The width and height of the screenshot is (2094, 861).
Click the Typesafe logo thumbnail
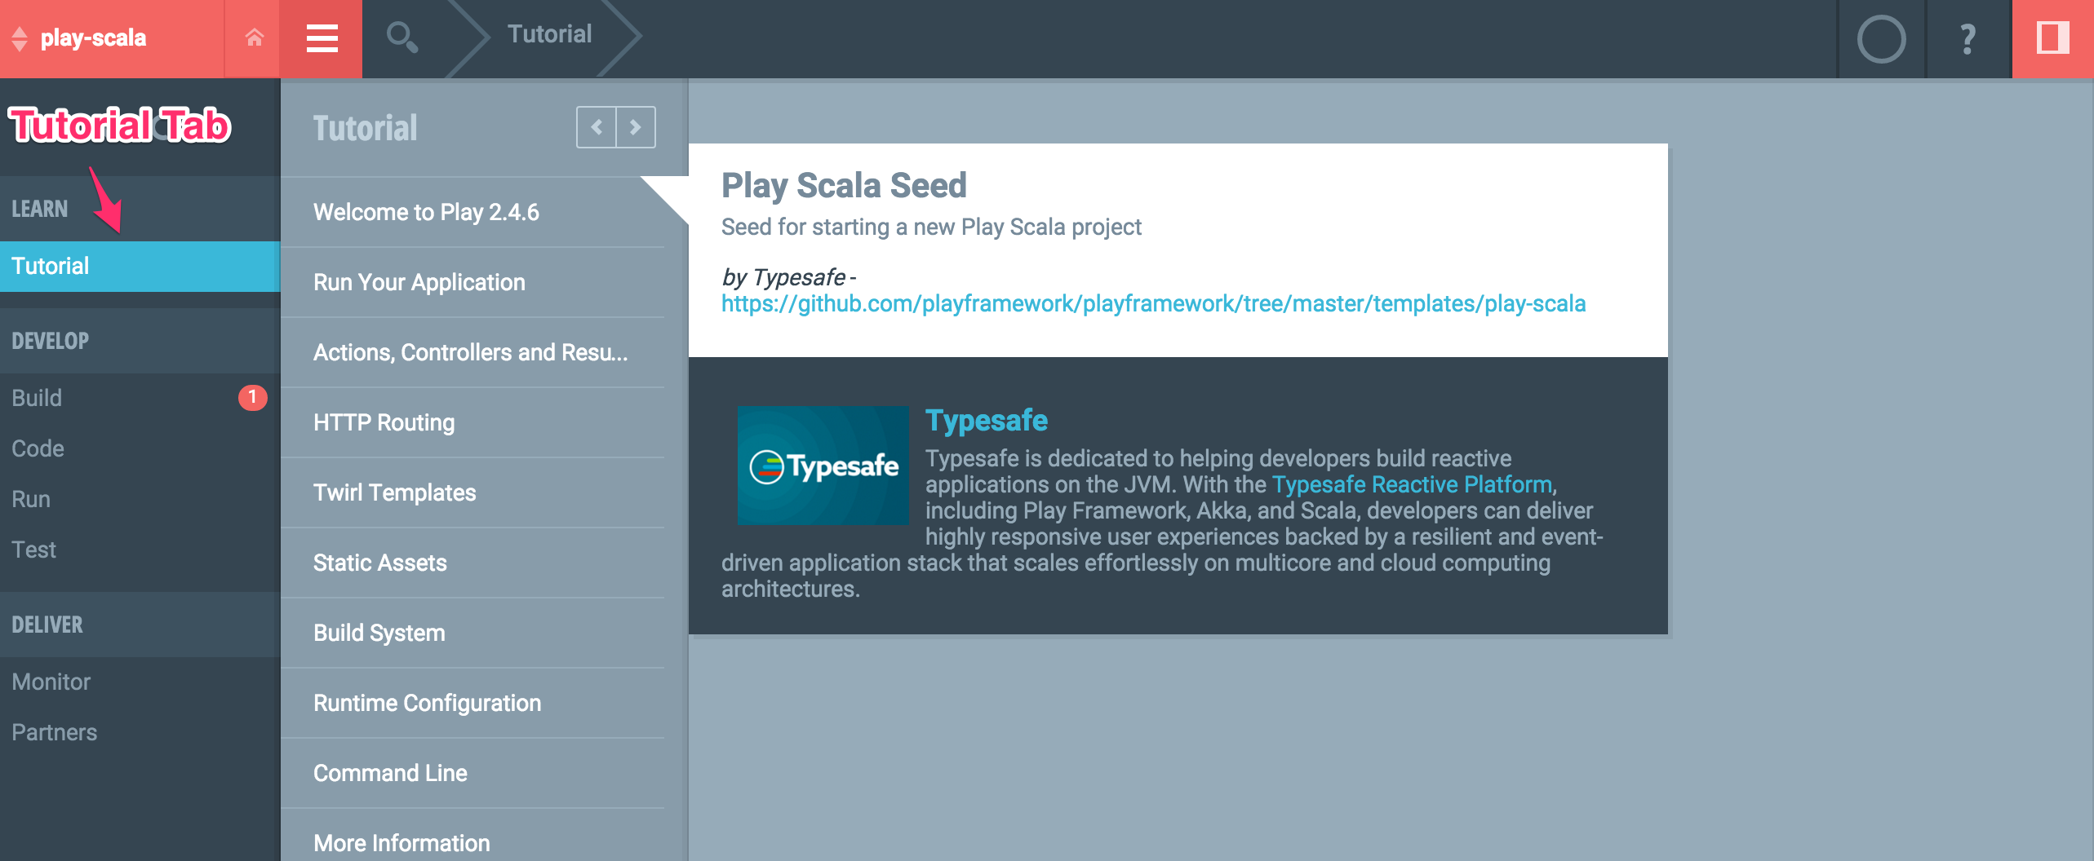coord(823,465)
